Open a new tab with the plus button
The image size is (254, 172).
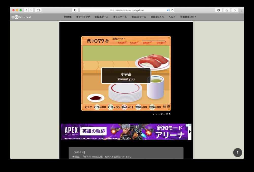[x=242, y=11]
